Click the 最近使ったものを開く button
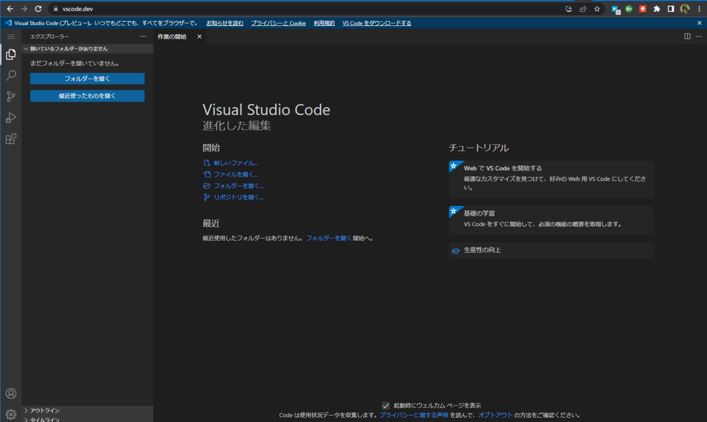Viewport: 707px width, 422px height. coord(87,95)
